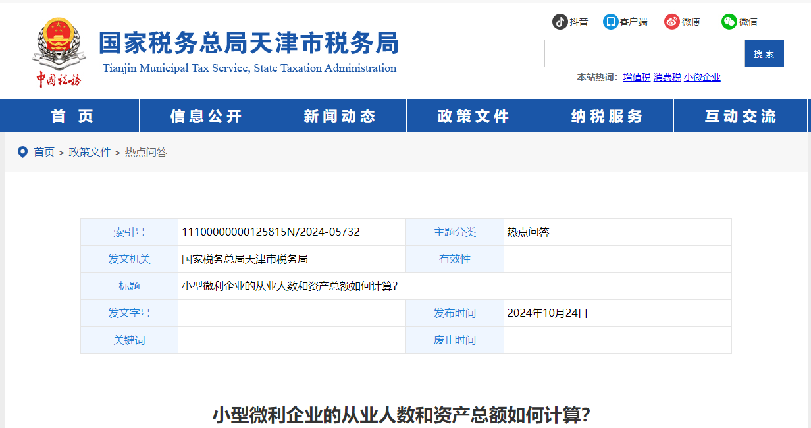
Task: Click the 主题分类 label cell
Action: [455, 232]
